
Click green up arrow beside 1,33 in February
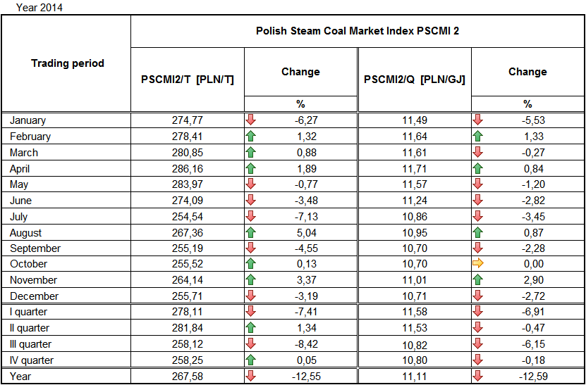[x=477, y=137]
